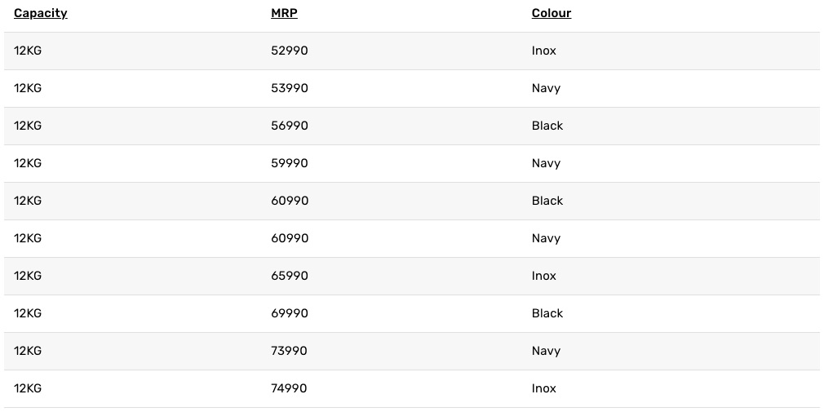Viewport: 824px width, 412px height.
Task: Select the 53990 price cell
Action: (x=290, y=88)
